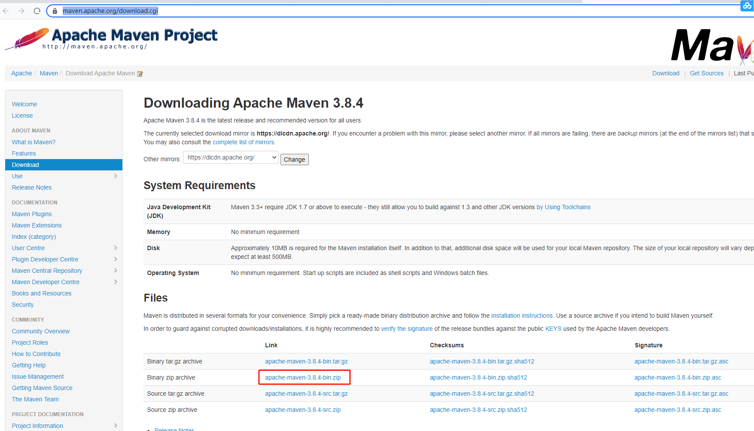Image resolution: width=754 pixels, height=431 pixels.
Task: Open Release Notes in the sidebar
Action: [32, 187]
